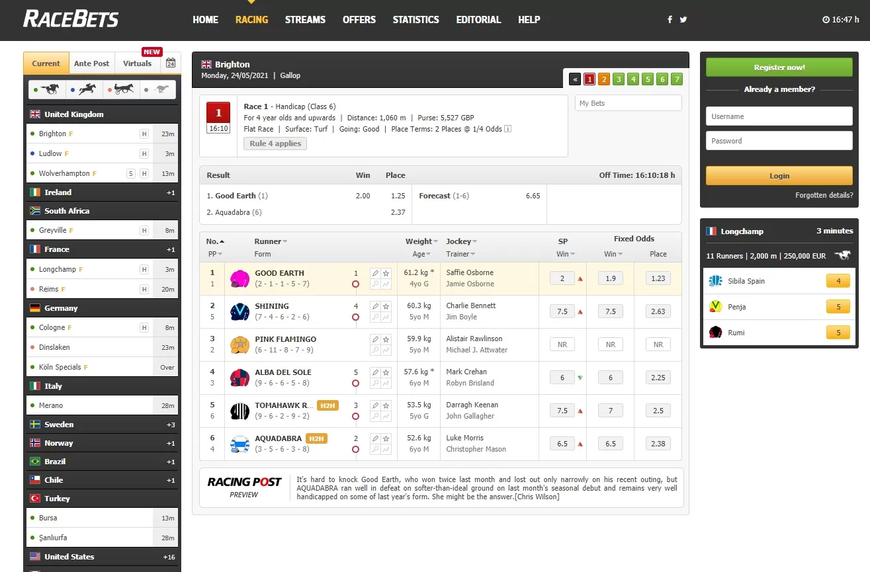Add a note with Good Earth's pencil icon
870x572 pixels.
(x=375, y=272)
